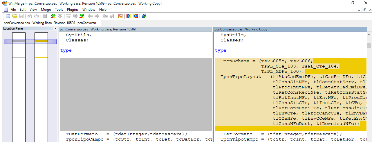Image resolution: width=372 pixels, height=142 pixels.
Task: Click Copy Right and Advance icon
Action: pyautogui.click(x=105, y=16)
